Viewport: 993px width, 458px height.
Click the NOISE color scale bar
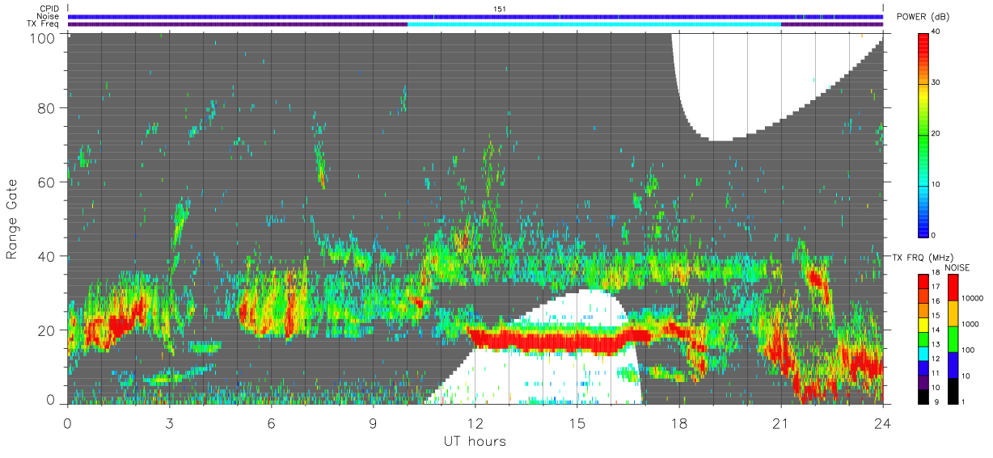click(953, 338)
